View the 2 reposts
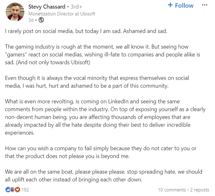The width and height of the screenshot is (215, 196). coord(200,190)
